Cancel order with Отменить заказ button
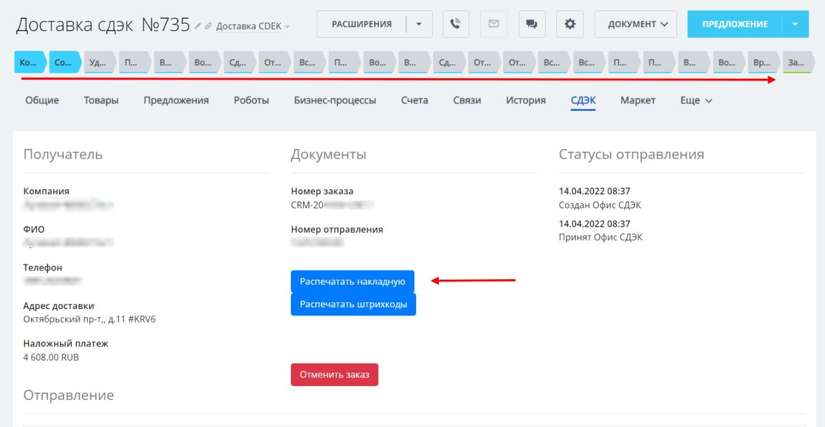 coord(334,374)
